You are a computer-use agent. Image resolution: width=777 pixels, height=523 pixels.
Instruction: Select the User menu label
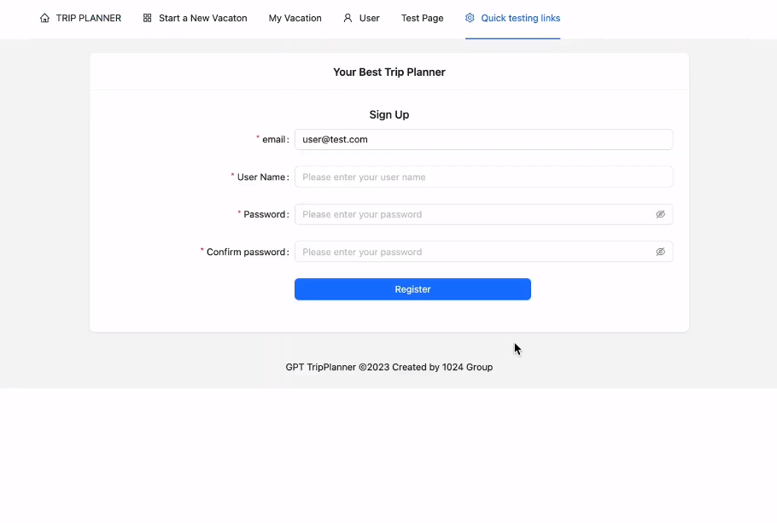click(369, 18)
